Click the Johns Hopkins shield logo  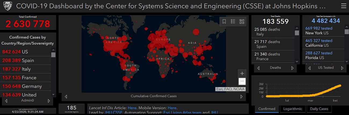tap(8, 6)
